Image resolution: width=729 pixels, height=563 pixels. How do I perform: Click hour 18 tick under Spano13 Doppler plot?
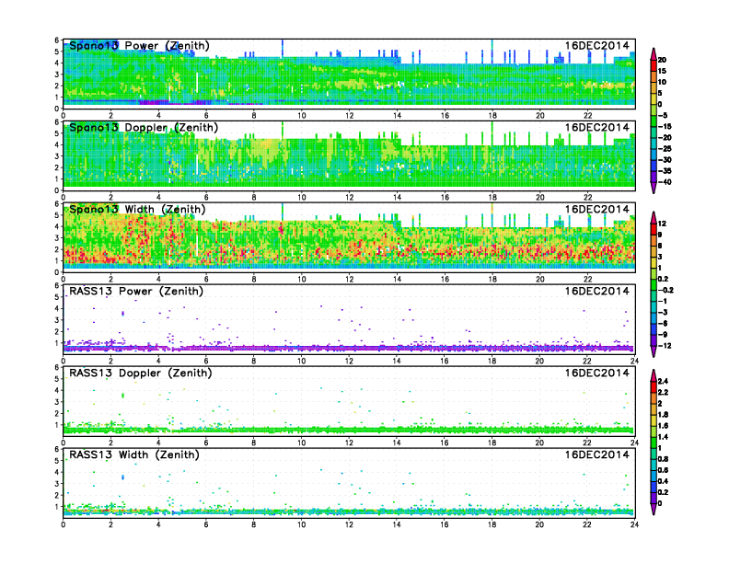click(x=492, y=198)
